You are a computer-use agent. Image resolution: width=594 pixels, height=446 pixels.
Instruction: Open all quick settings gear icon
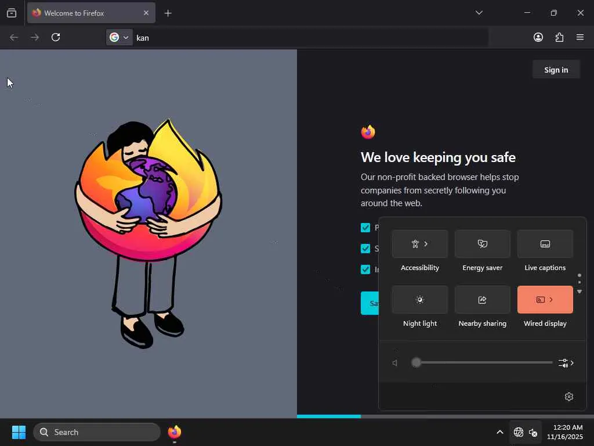tap(568, 397)
